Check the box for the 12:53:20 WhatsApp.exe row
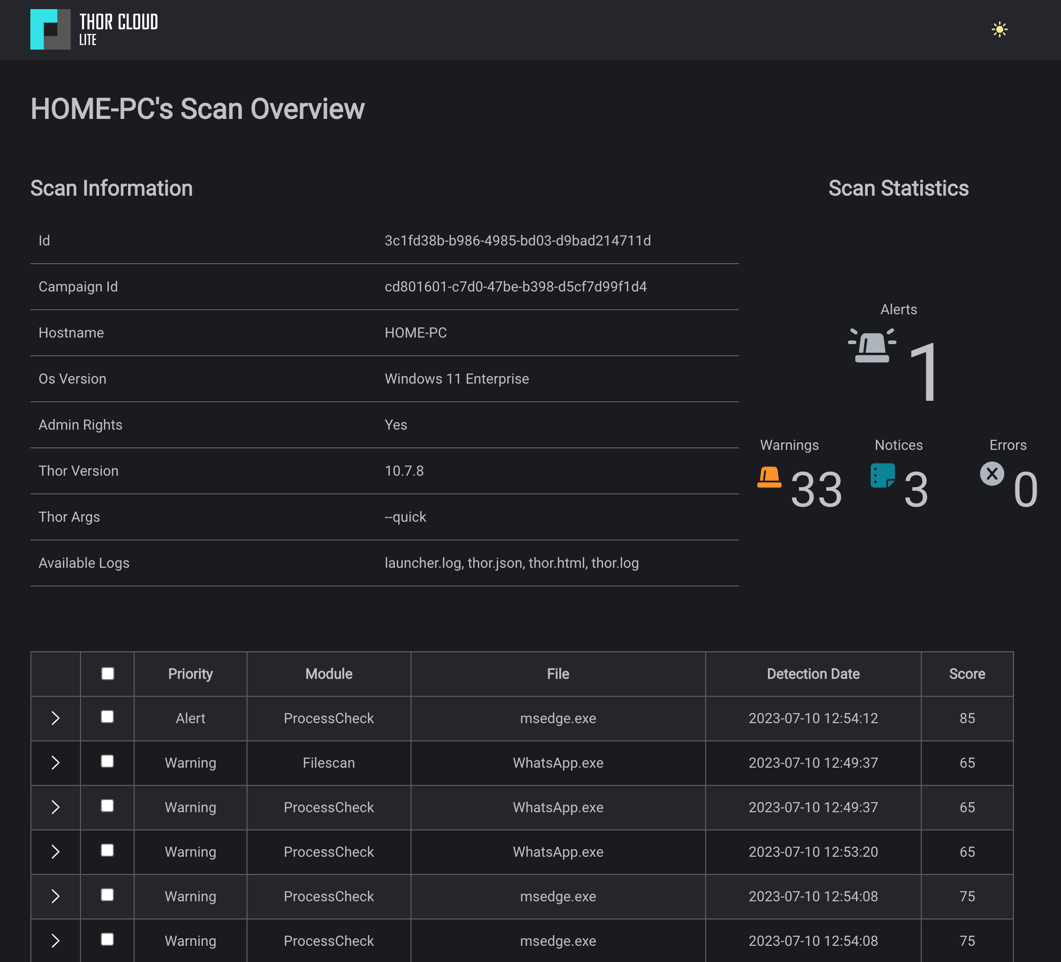 tap(107, 851)
